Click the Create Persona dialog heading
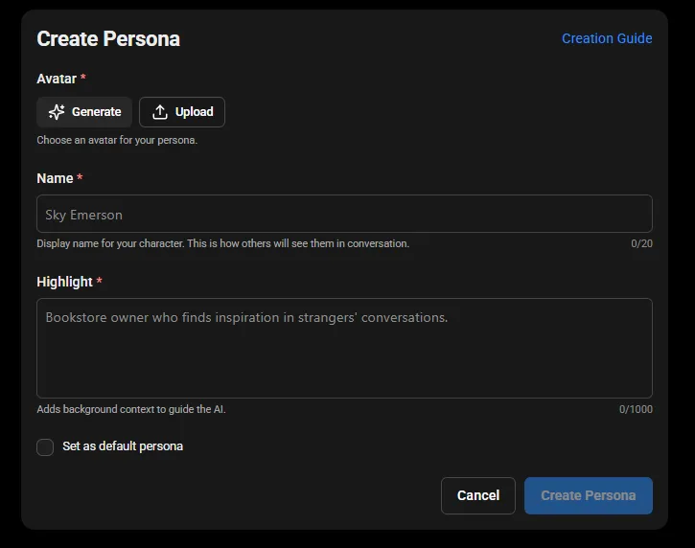695x548 pixels. coord(108,38)
